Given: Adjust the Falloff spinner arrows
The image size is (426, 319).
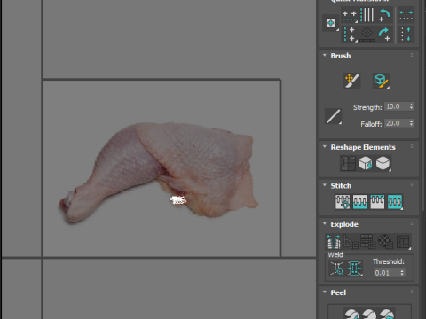Looking at the screenshot, I should point(412,123).
